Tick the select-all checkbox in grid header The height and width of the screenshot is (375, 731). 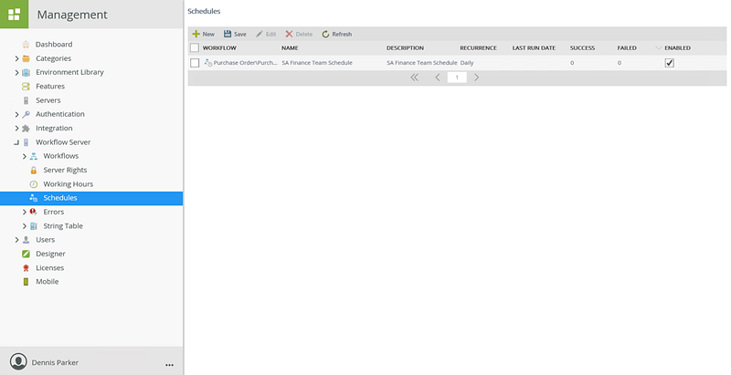click(195, 47)
